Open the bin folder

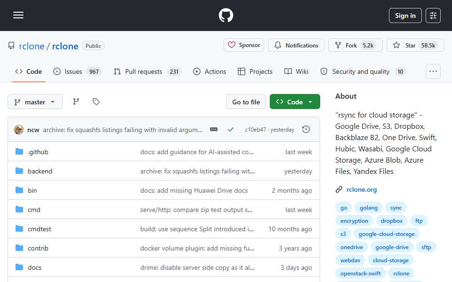pos(32,190)
